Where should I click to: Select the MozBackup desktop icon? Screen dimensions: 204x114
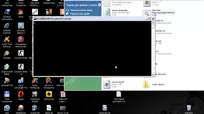click(x=21, y=108)
